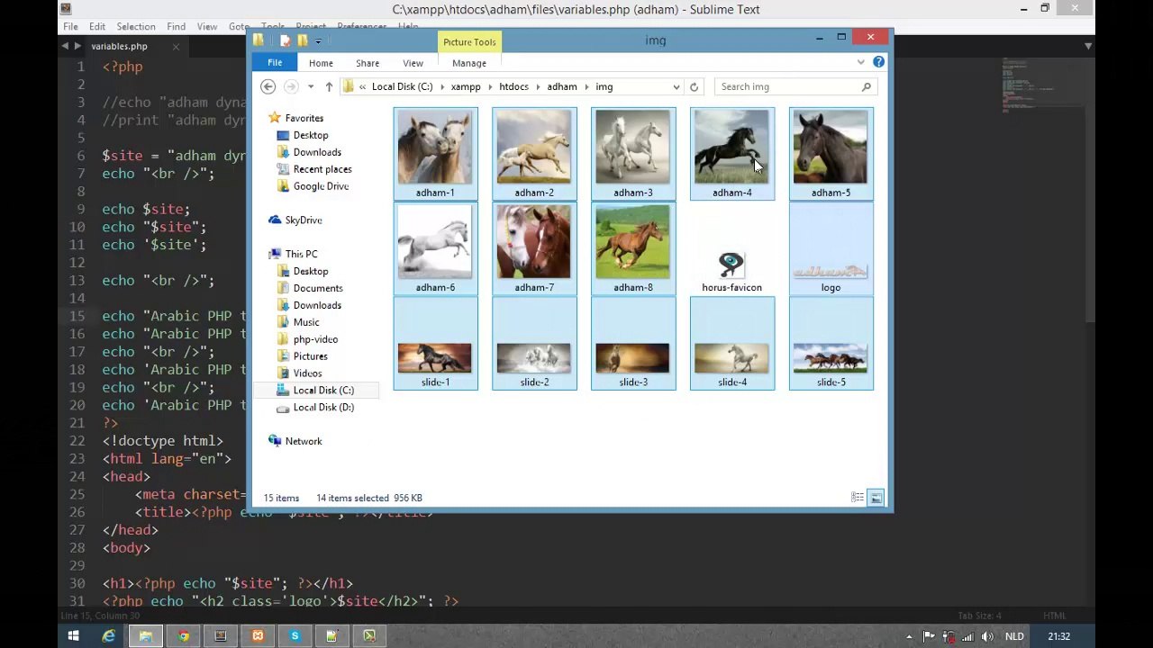Navigate to htdocs in the address path

click(513, 86)
